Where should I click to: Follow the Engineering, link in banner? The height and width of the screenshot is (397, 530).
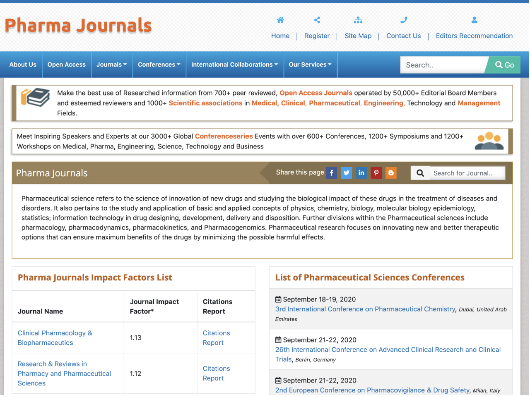(x=384, y=103)
